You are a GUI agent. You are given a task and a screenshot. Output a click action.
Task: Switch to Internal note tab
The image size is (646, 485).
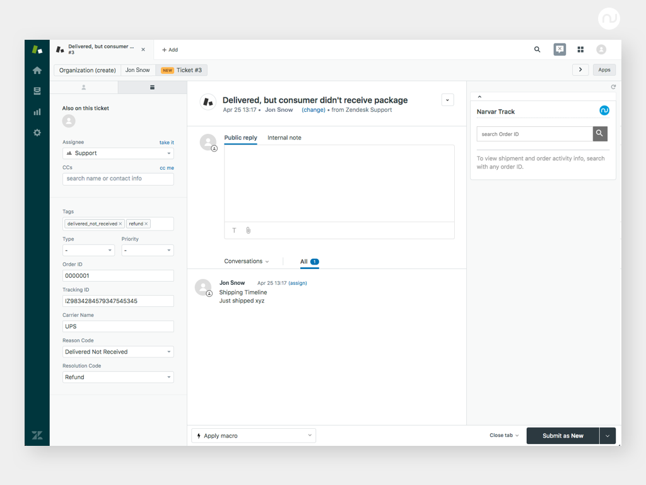click(284, 138)
